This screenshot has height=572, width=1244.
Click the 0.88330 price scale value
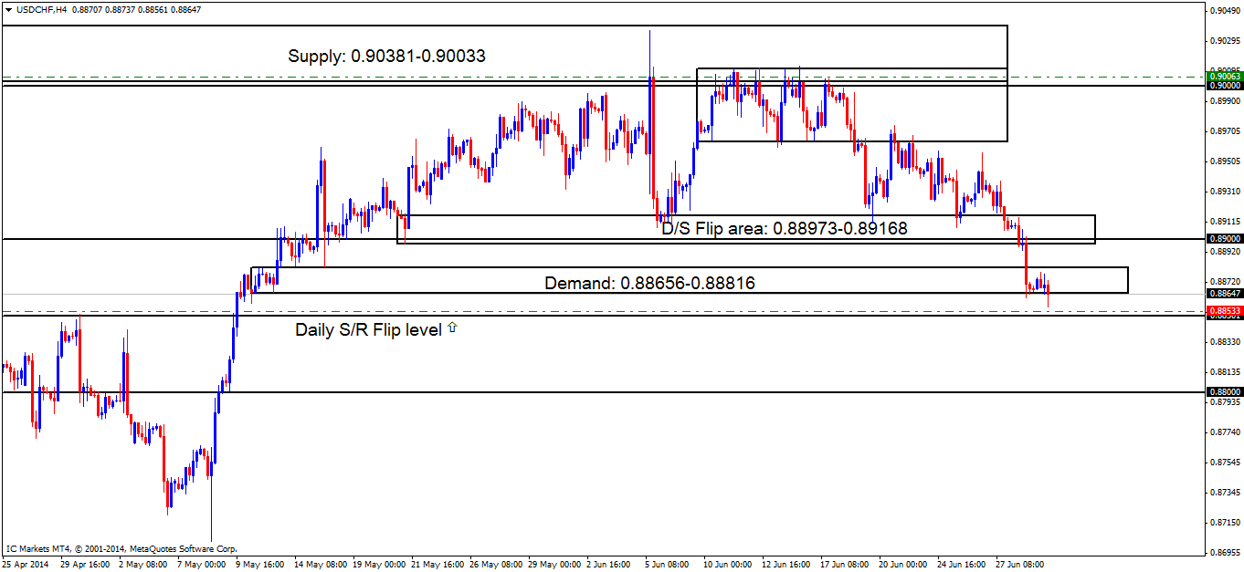pyautogui.click(x=1225, y=342)
